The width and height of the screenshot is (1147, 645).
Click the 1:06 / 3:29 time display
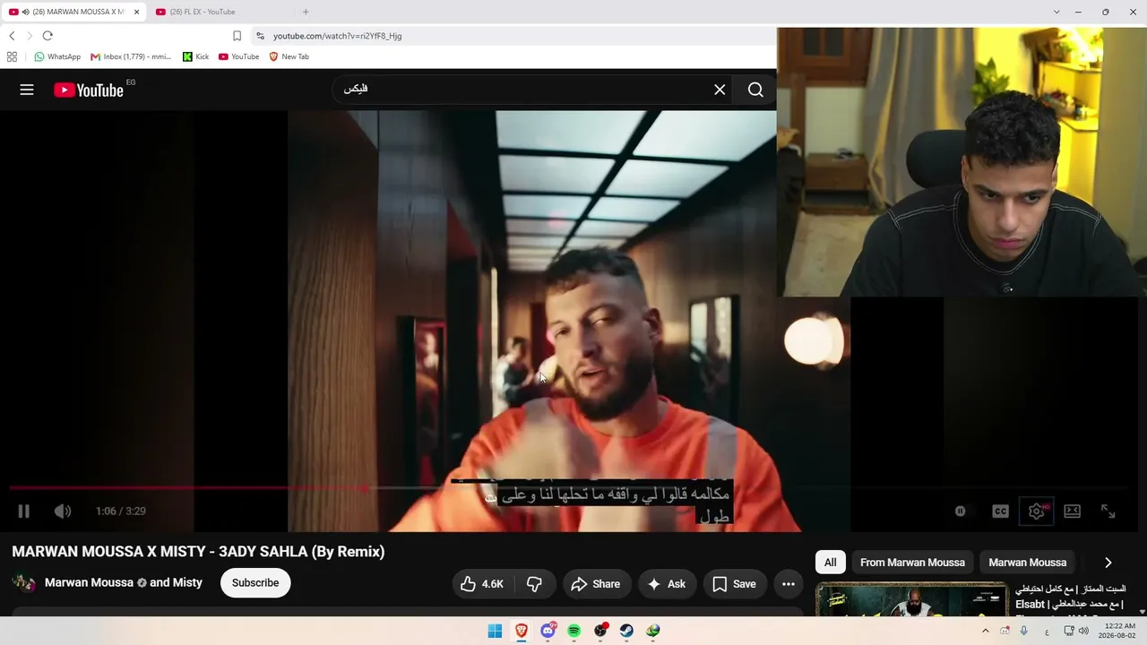click(121, 511)
